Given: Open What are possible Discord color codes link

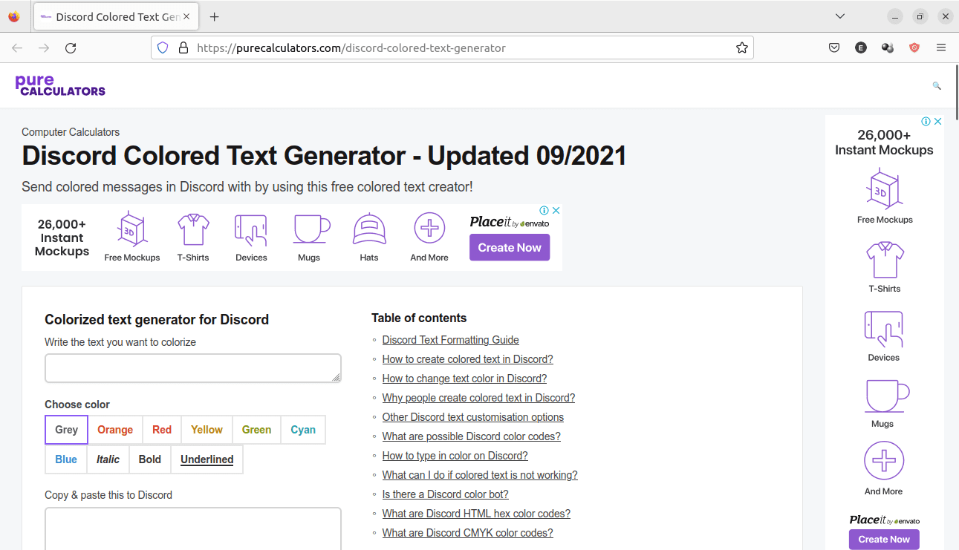Looking at the screenshot, I should pos(472,436).
